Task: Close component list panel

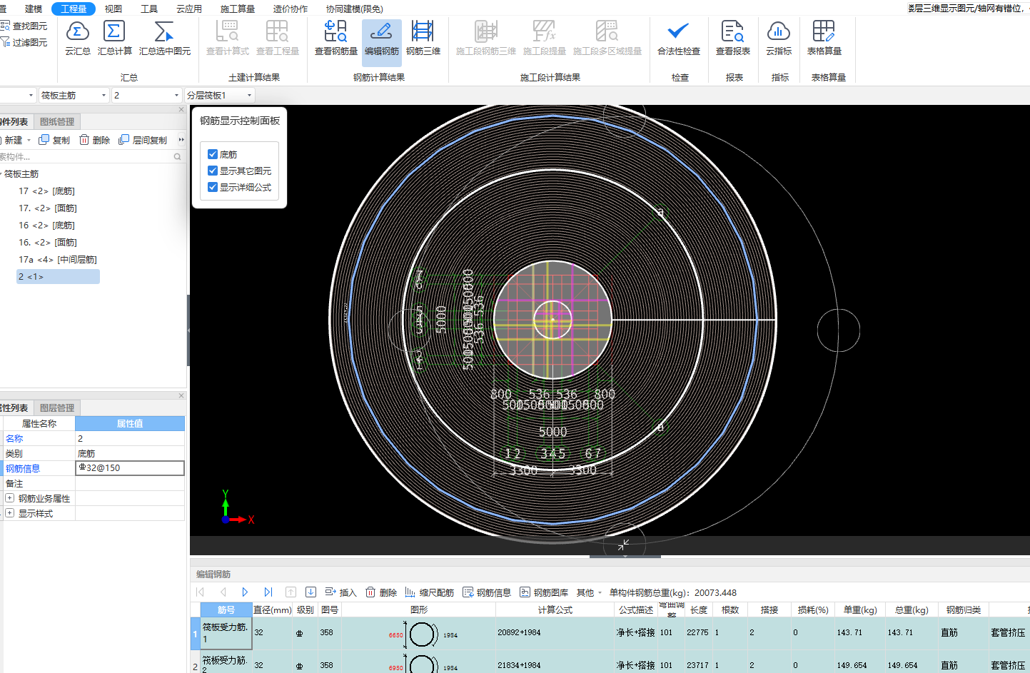Action: pyautogui.click(x=181, y=109)
